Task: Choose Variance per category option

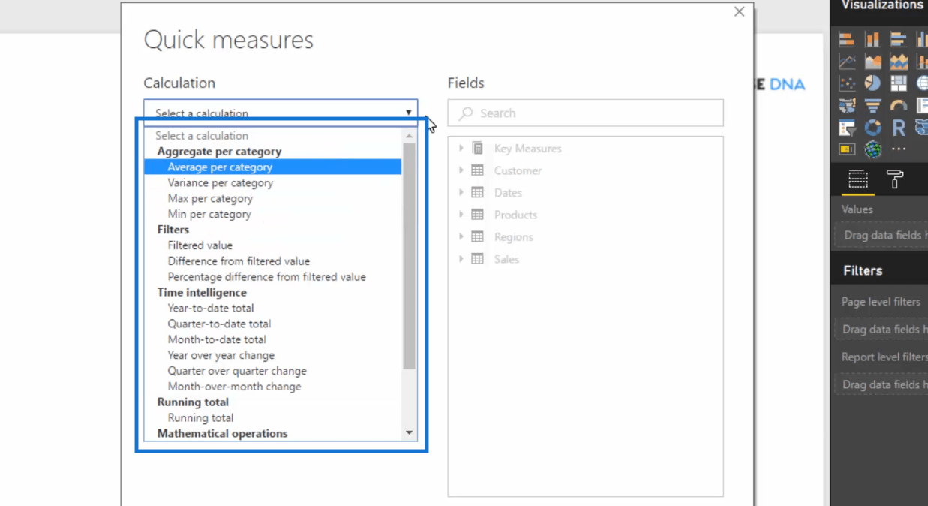Action: 221,182
